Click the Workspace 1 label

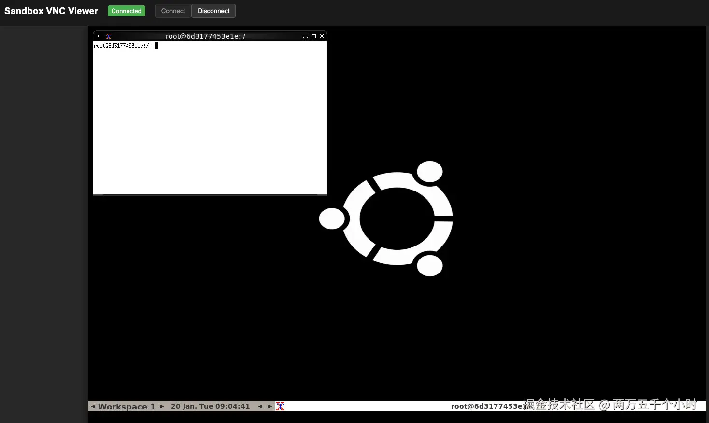[x=127, y=406]
